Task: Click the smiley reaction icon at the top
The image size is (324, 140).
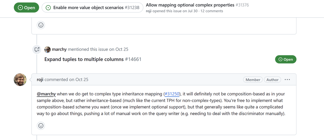Action: (41, 25)
